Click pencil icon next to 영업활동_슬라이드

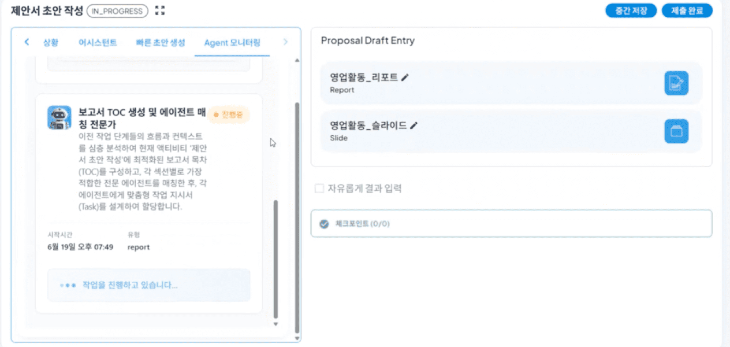414,126
